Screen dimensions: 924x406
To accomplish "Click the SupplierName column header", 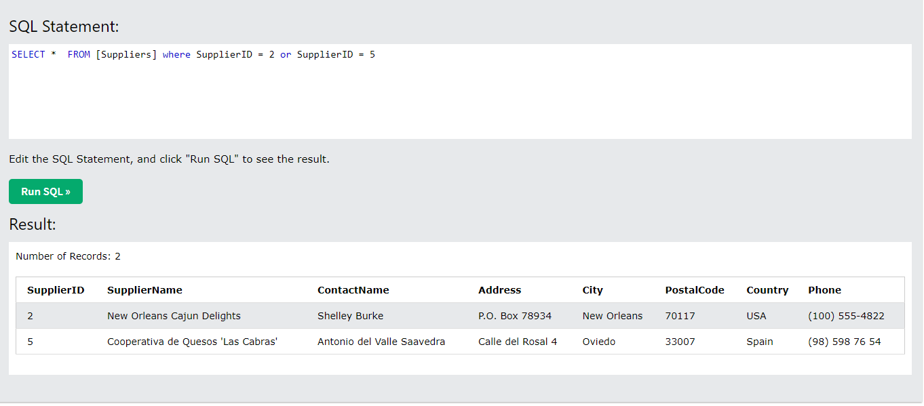I will 145,290.
